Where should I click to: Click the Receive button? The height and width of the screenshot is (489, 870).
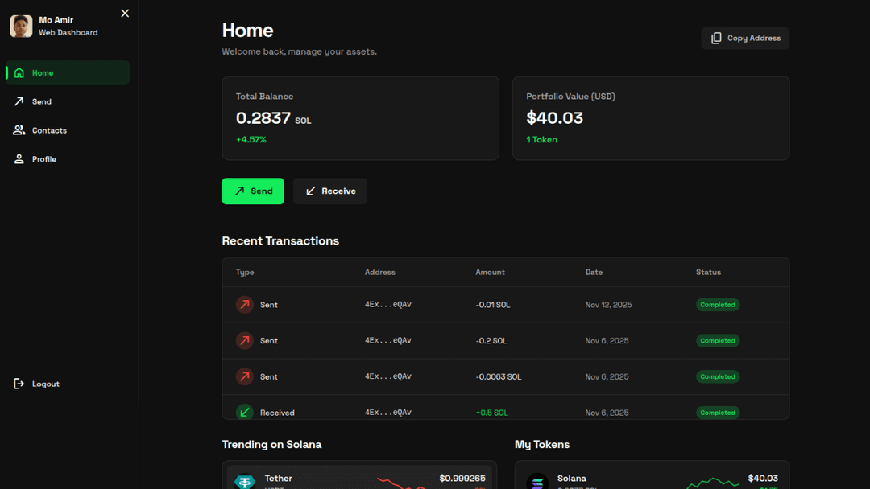pos(329,191)
